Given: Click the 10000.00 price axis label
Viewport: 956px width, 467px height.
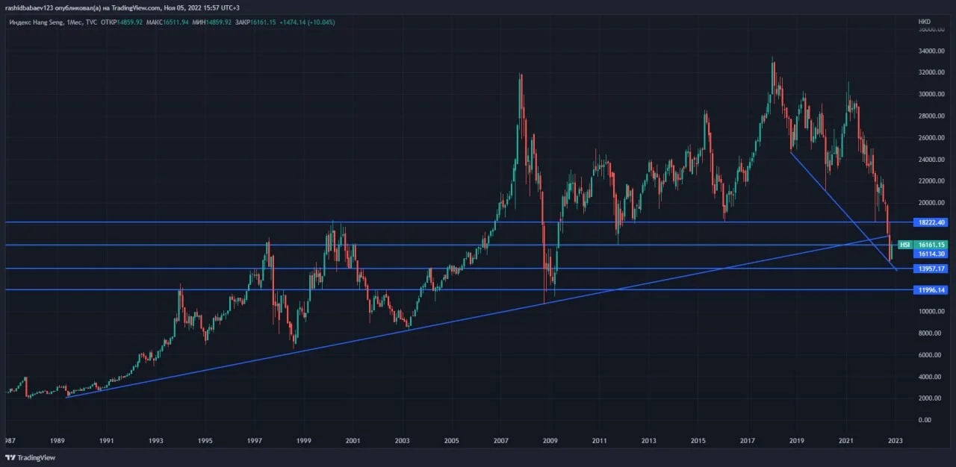Looking at the screenshot, I should click(931, 312).
